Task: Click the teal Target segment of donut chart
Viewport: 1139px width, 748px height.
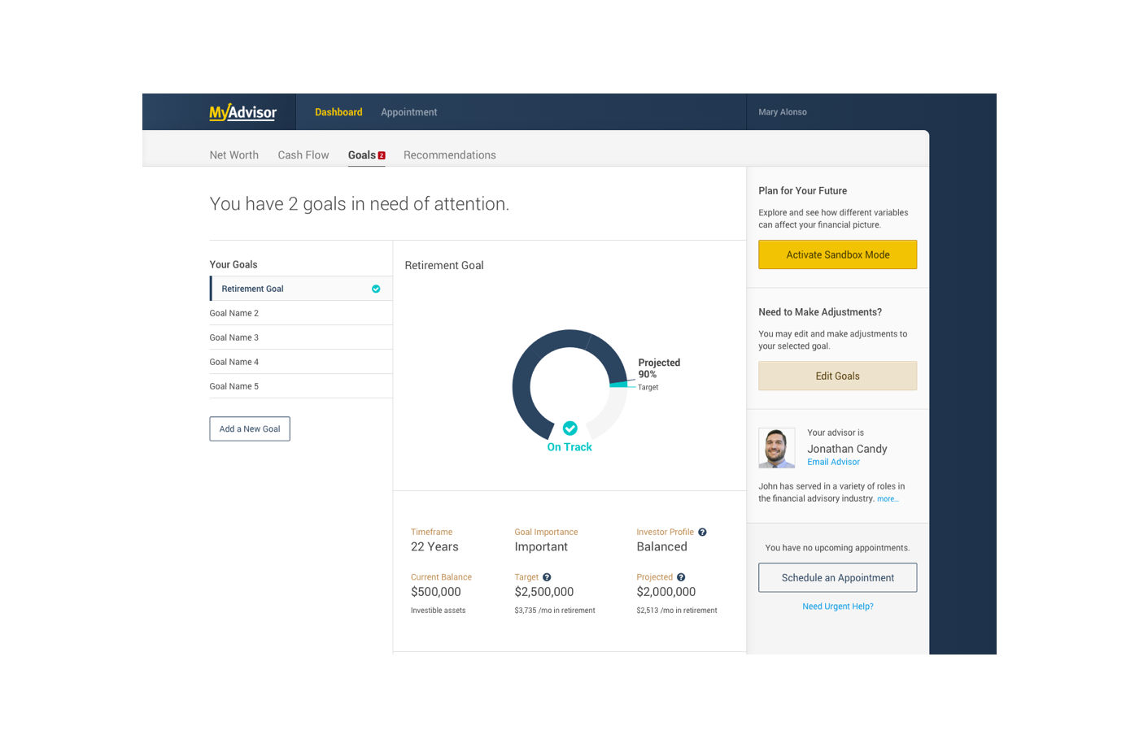Action: pos(618,384)
